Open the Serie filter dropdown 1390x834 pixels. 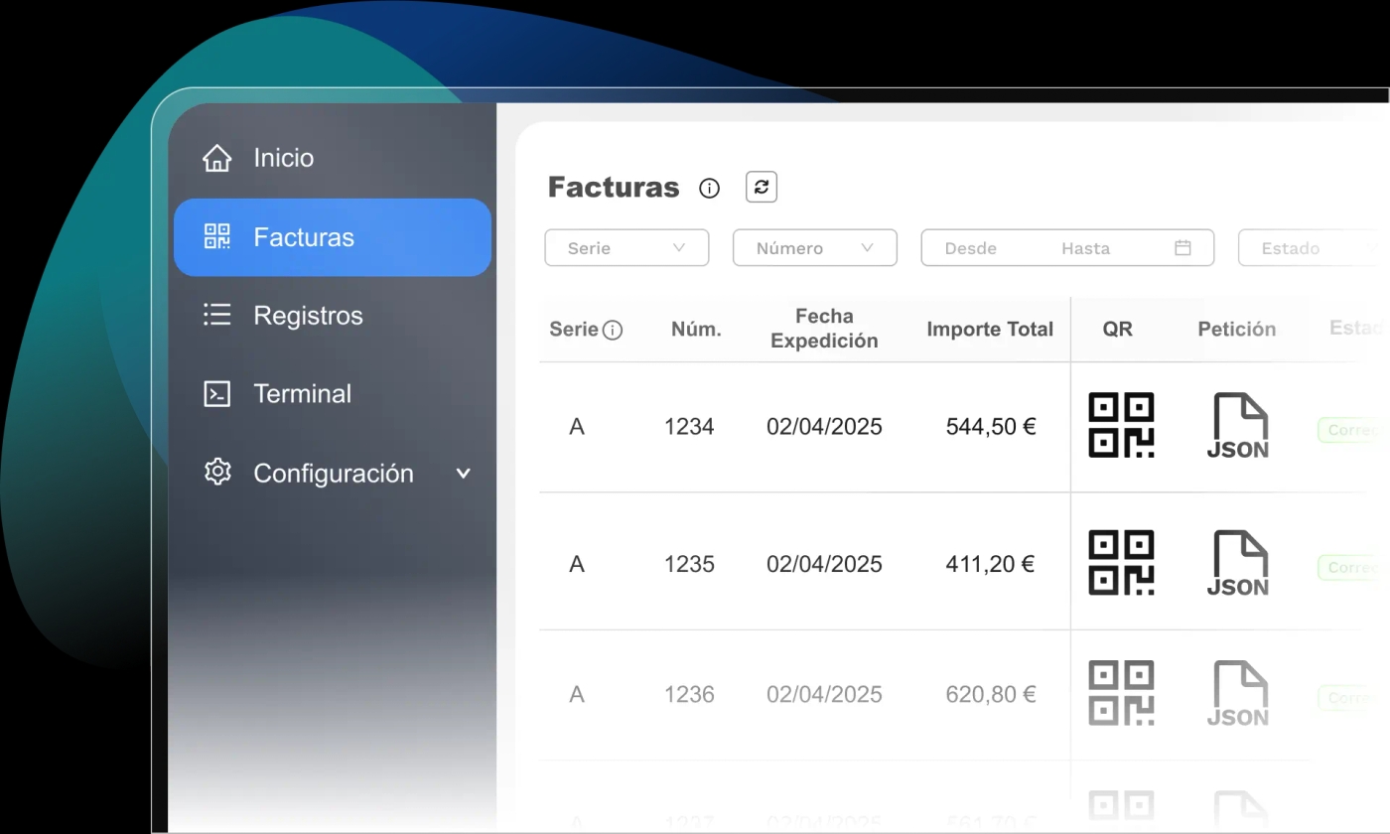click(625, 247)
